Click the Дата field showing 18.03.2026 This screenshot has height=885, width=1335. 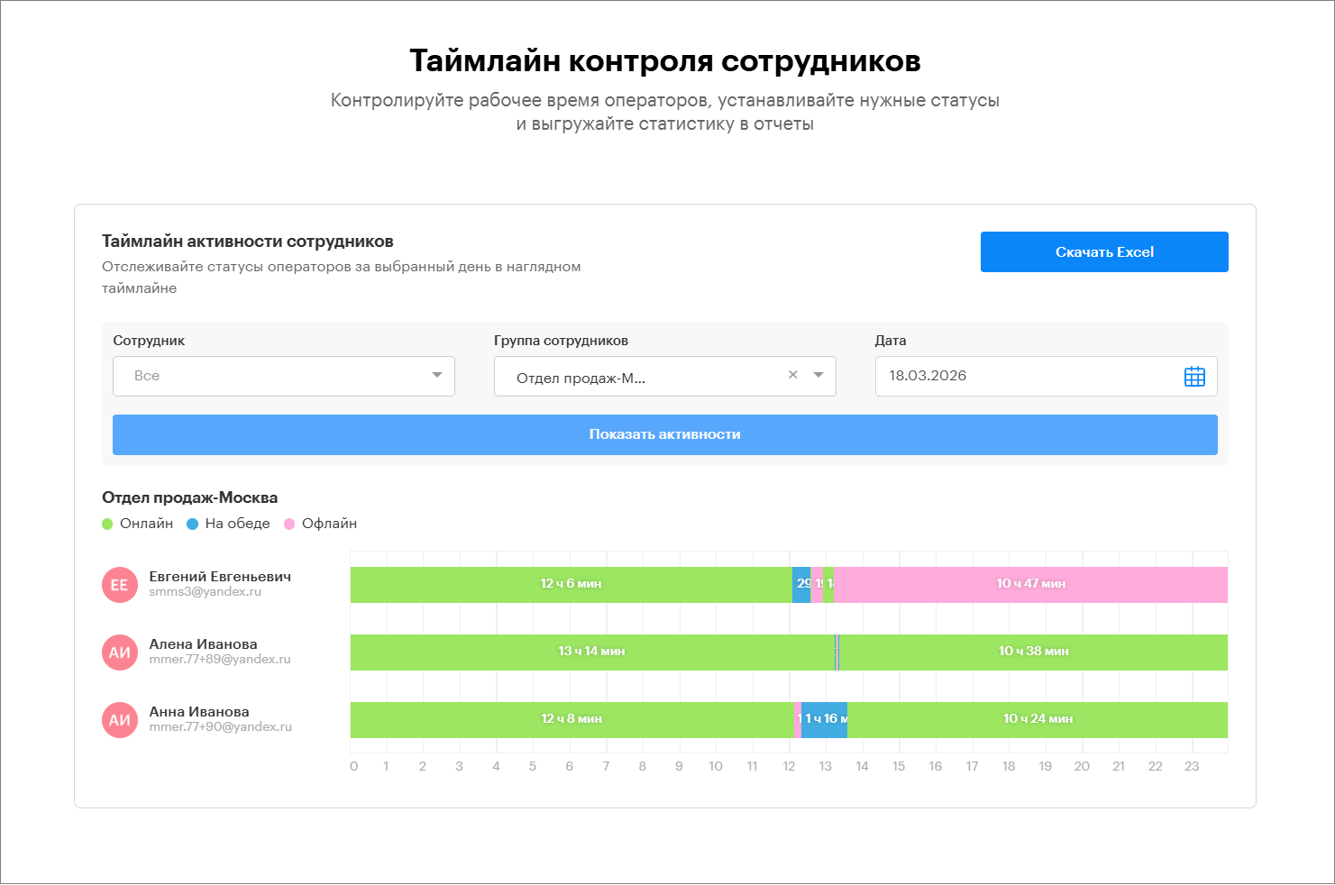(1028, 377)
